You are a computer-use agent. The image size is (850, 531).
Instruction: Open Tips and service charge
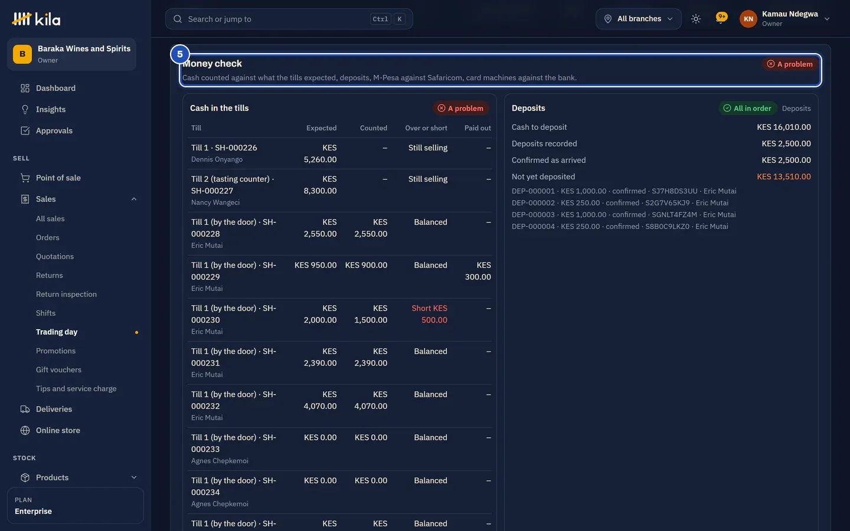coord(76,389)
